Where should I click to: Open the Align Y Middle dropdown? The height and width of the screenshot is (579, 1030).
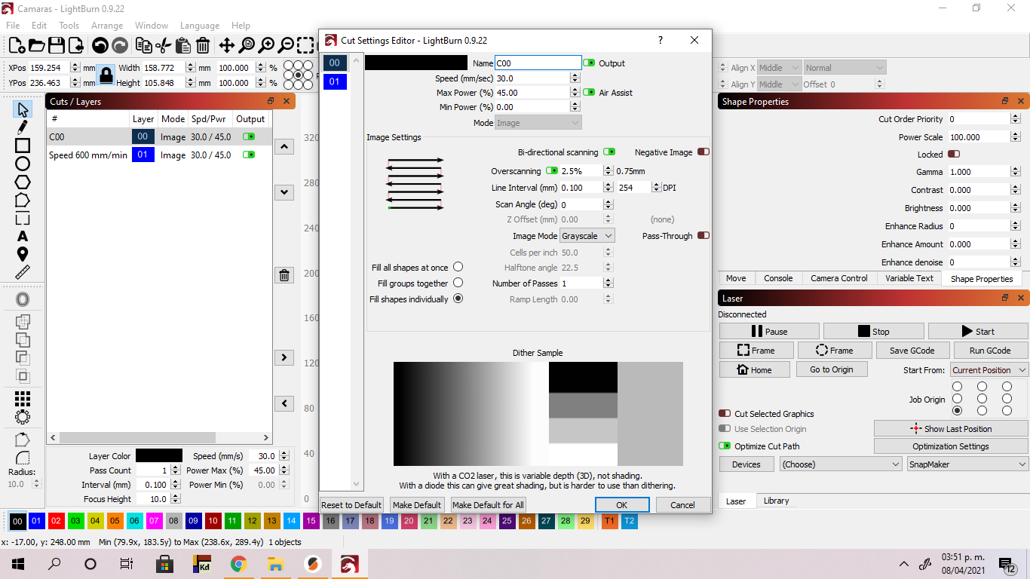778,84
